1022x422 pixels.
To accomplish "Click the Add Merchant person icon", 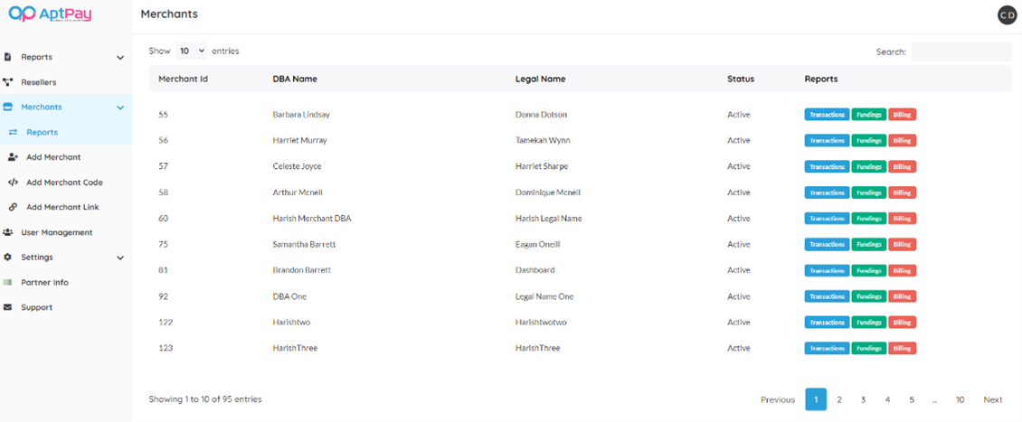I will click(x=13, y=157).
